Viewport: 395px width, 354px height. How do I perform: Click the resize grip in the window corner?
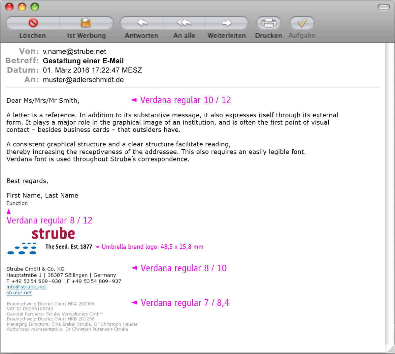point(390,349)
